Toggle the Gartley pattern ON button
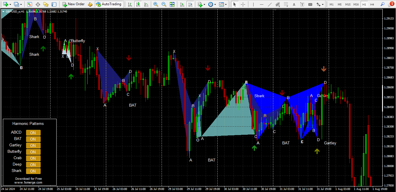396x192 pixels. pos(33,146)
